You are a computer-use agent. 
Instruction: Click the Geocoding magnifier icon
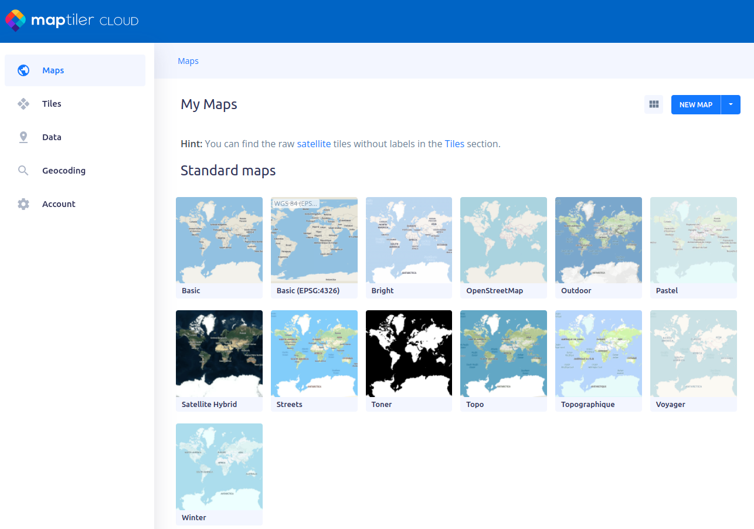click(23, 171)
